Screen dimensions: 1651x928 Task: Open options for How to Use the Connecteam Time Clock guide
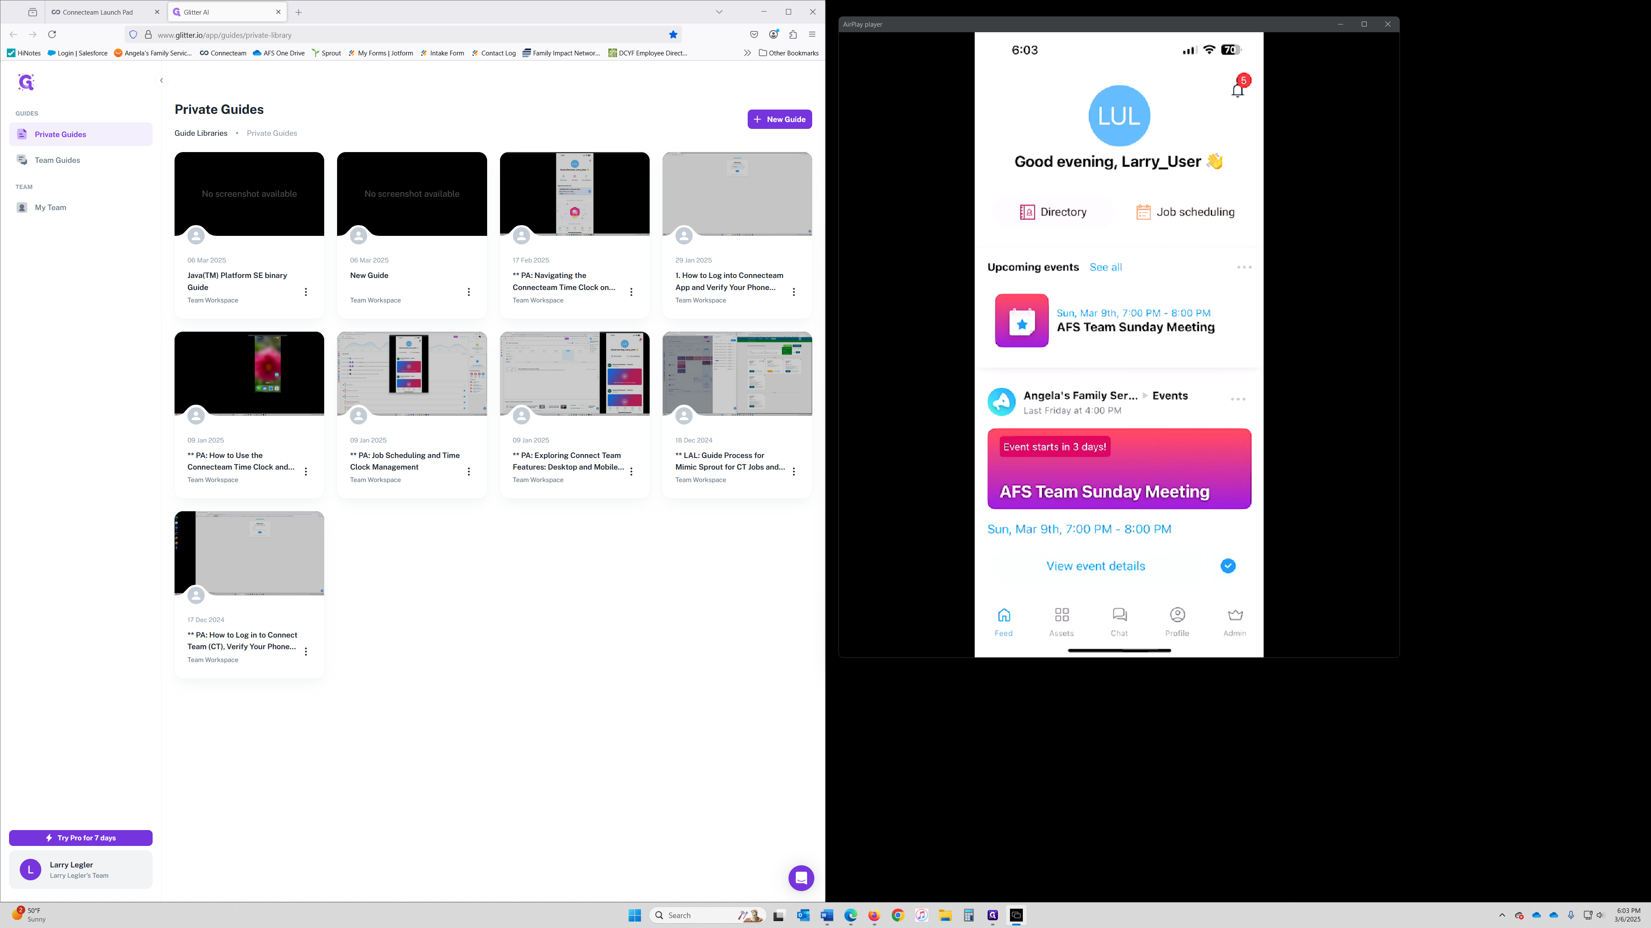(306, 471)
